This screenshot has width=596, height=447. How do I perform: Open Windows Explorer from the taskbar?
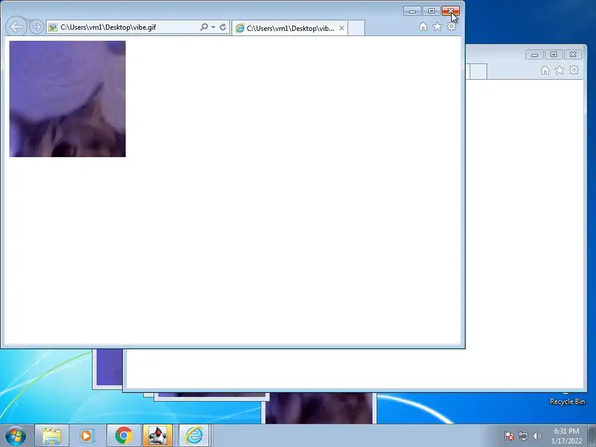coord(52,435)
